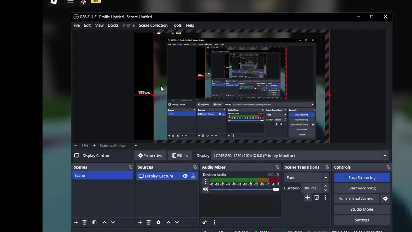This screenshot has height=232, width=412.
Task: Select the Scene item in Scenes list
Action: [103, 176]
